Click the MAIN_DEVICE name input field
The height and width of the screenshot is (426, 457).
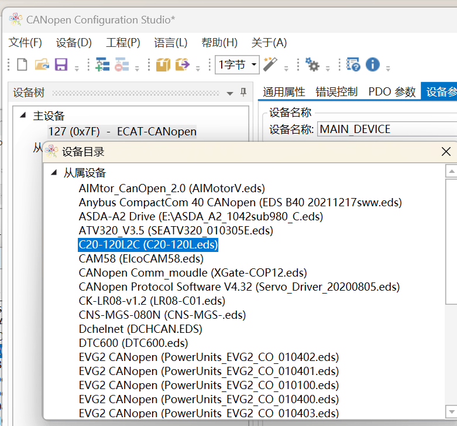click(387, 129)
